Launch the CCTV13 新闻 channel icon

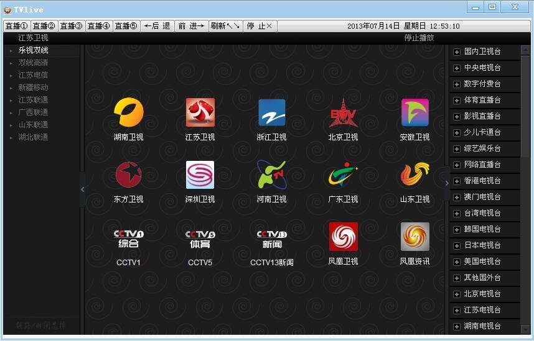[x=272, y=239]
